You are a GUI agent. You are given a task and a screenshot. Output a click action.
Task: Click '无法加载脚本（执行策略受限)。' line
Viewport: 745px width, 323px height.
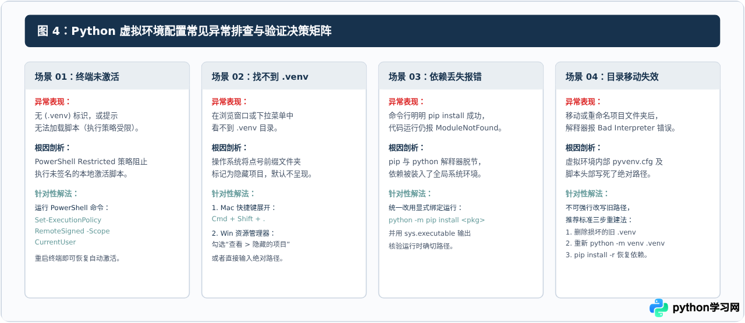point(87,127)
